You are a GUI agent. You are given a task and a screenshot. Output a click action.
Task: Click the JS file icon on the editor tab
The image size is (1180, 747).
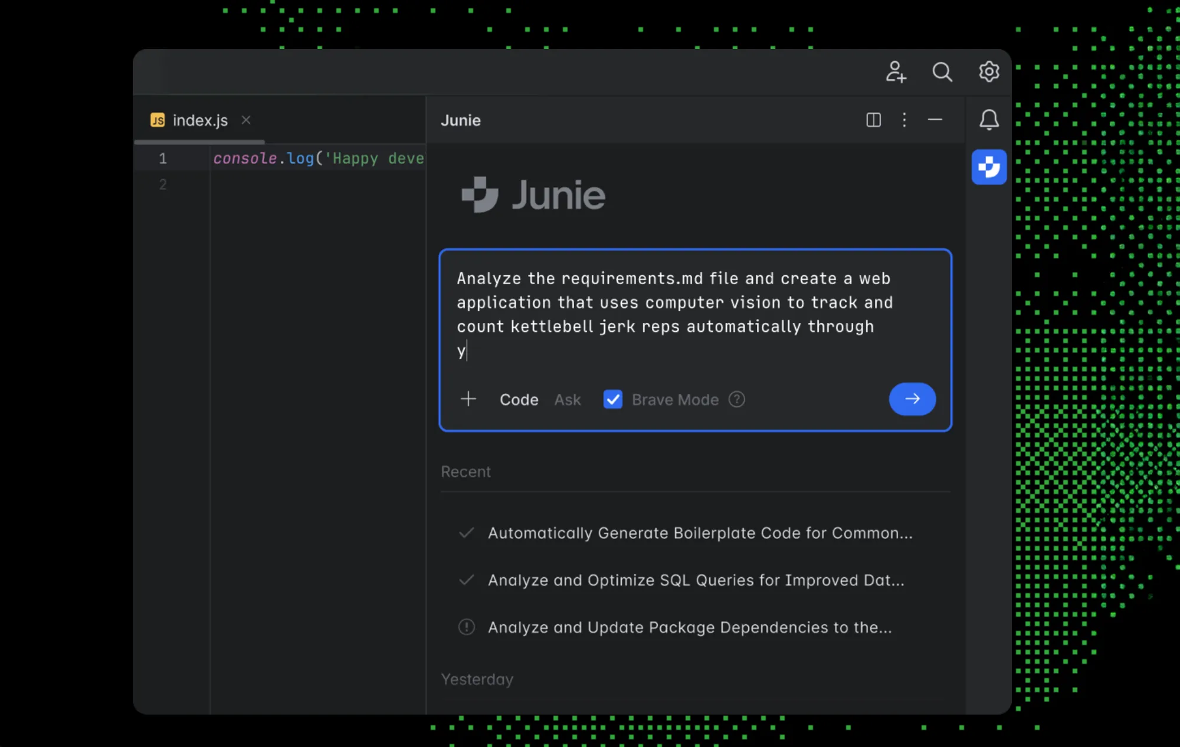coord(158,120)
